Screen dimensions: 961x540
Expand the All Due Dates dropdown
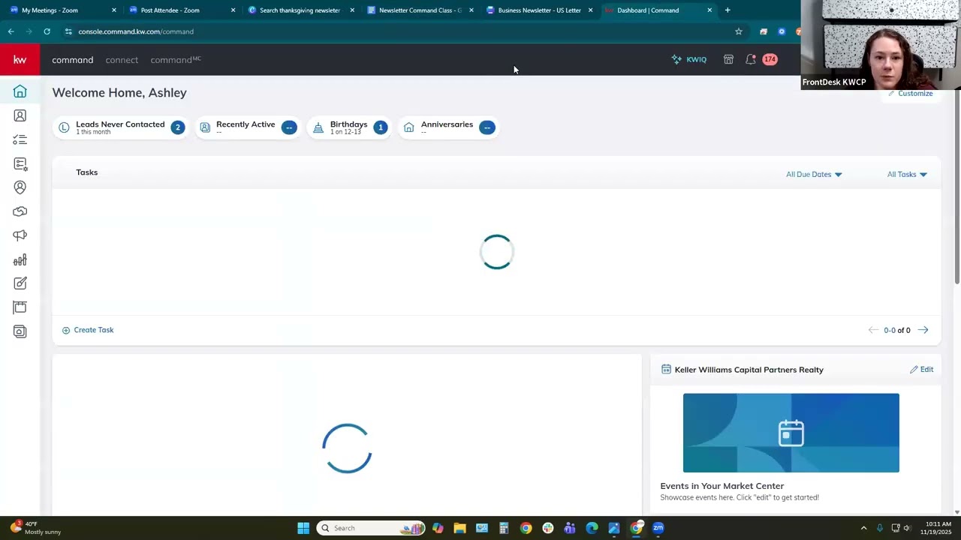pyautogui.click(x=814, y=174)
